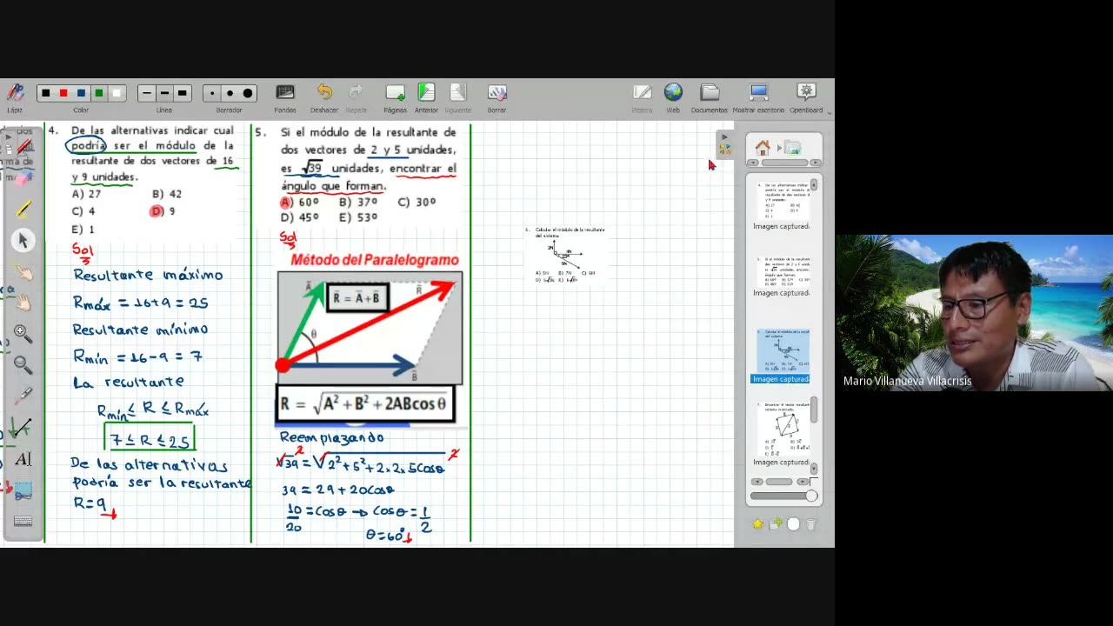The image size is (1113, 626).
Task: Click answer option A) 60° on board
Action: pos(300,202)
